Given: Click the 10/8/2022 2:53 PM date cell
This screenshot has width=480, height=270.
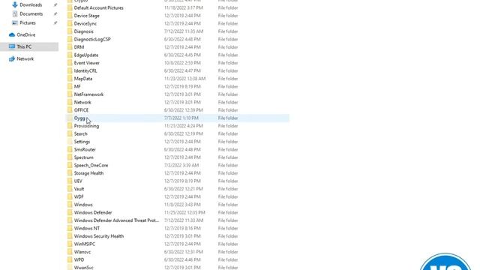Looking at the screenshot, I should (x=182, y=63).
